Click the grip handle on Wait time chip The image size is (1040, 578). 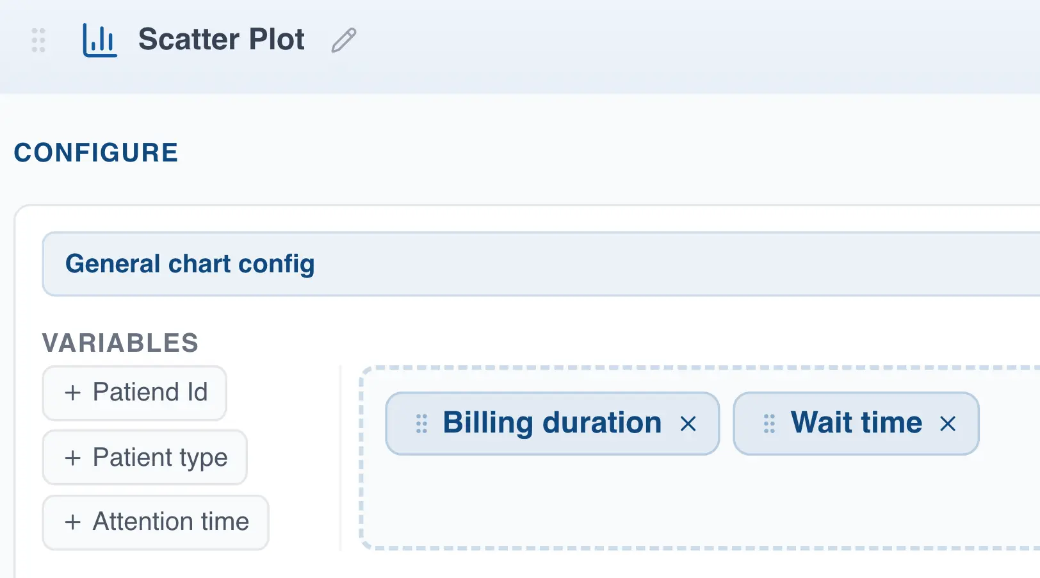(769, 424)
